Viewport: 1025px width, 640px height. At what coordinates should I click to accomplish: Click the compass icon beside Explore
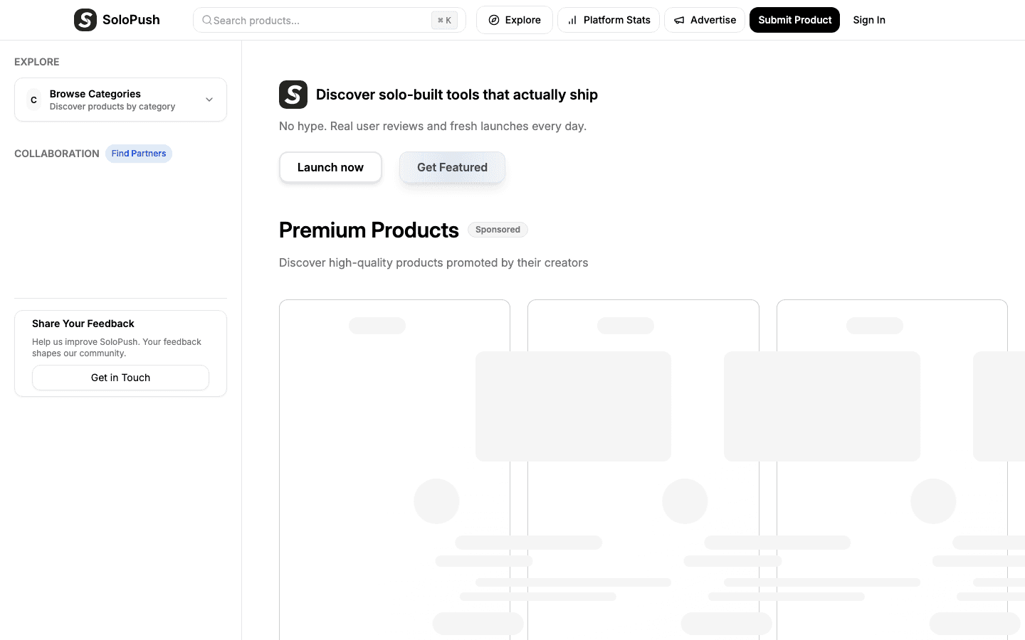point(494,20)
